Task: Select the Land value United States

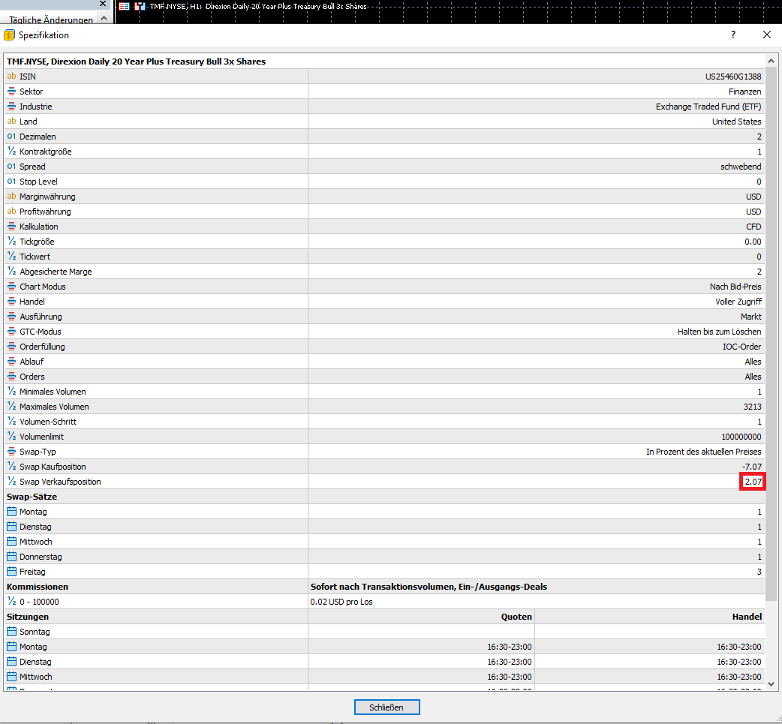Action: [737, 121]
